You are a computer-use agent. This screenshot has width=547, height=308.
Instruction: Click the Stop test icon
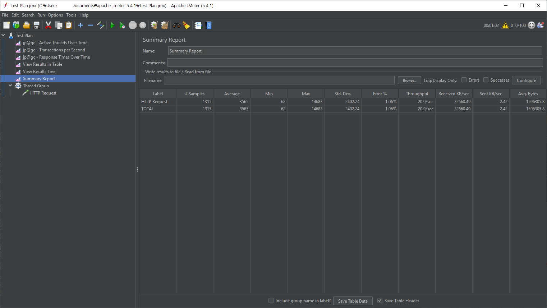133,25
